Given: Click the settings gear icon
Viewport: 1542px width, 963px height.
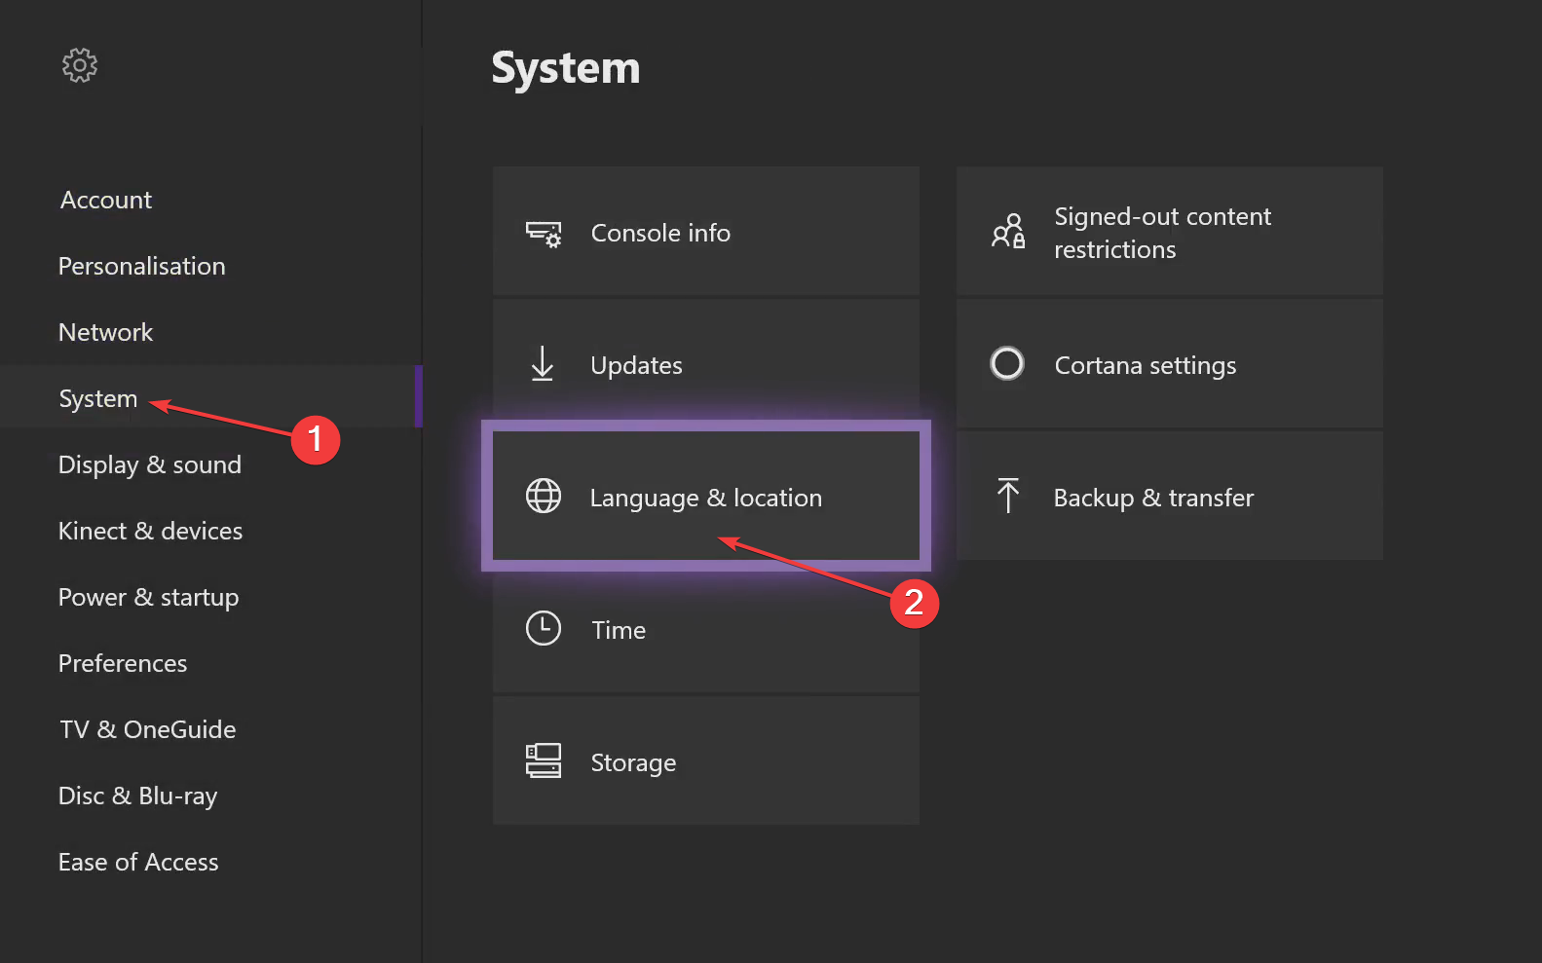Looking at the screenshot, I should click(x=80, y=65).
